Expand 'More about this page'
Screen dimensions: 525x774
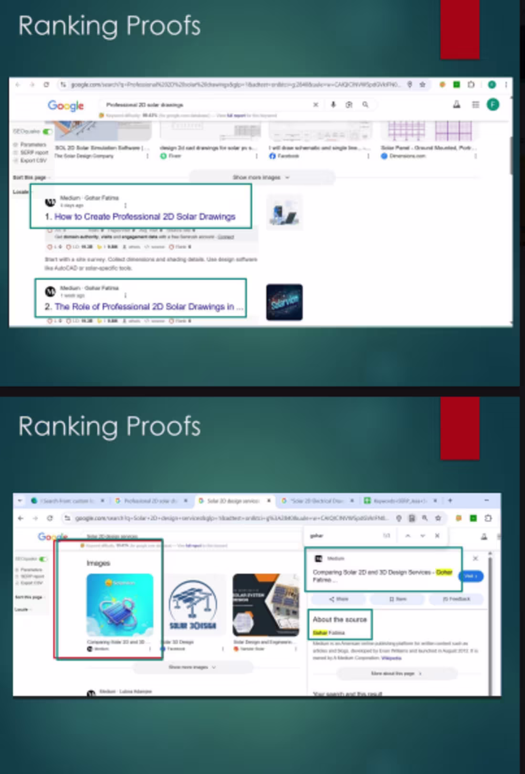pos(397,673)
